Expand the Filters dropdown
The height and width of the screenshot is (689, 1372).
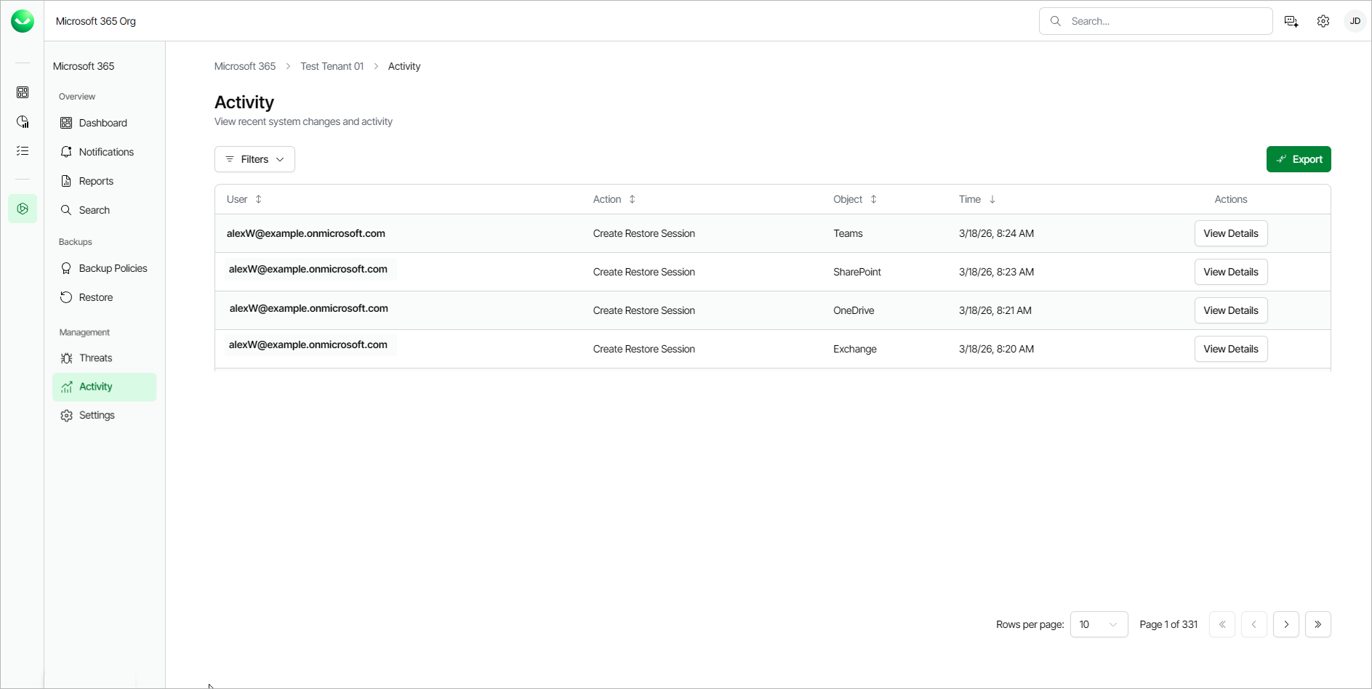(x=254, y=159)
